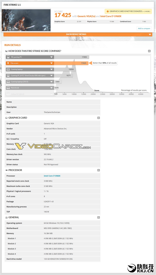Click the Better than 93% of all results label
This screenshot has height=275, width=156.
[105, 63]
